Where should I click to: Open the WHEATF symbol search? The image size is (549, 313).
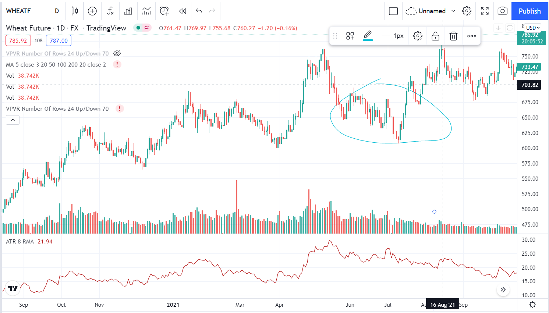tap(18, 11)
